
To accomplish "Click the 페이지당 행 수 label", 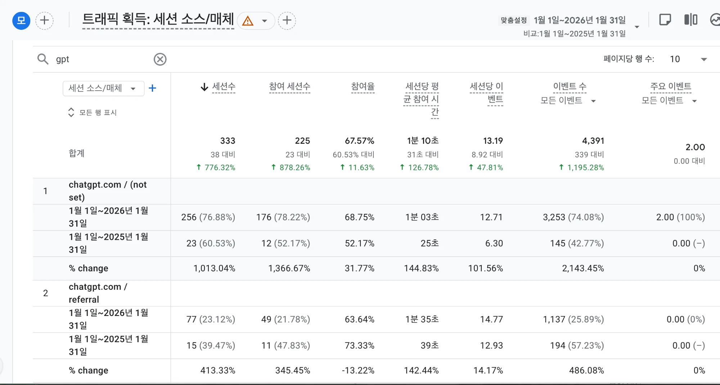I will (x=629, y=59).
